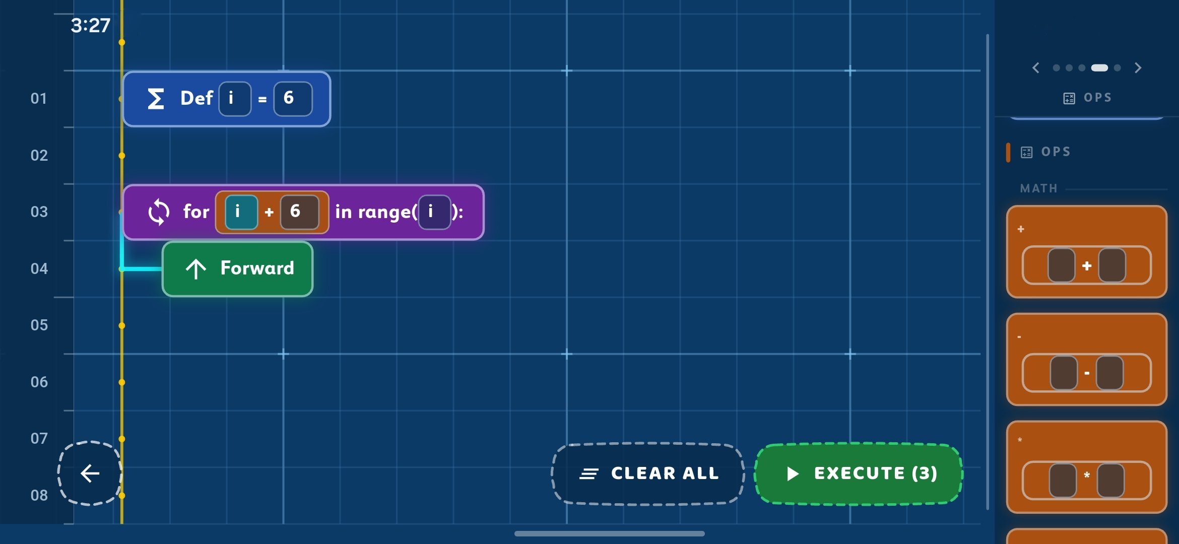The width and height of the screenshot is (1179, 544).
Task: Click the yellow timeline dot on line 05
Action: [122, 326]
